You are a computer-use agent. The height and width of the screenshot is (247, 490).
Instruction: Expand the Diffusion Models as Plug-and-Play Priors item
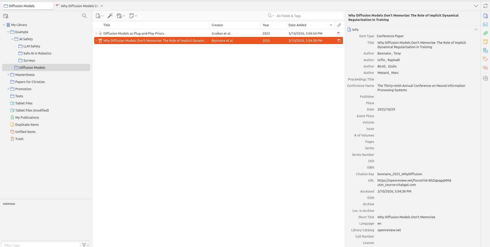(x=96, y=33)
